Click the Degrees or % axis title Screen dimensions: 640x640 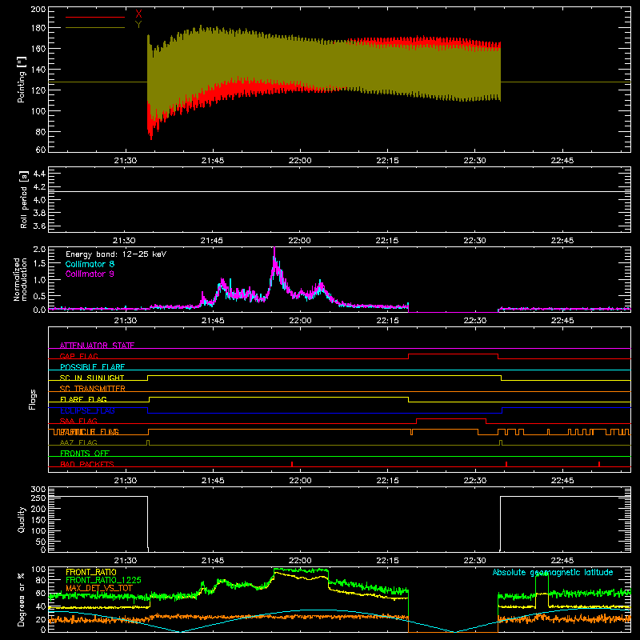click(22, 599)
